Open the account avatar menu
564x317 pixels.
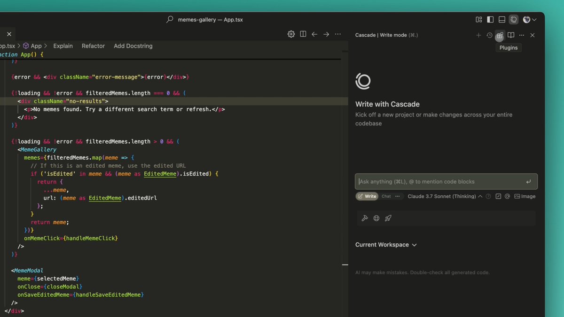pos(530,20)
